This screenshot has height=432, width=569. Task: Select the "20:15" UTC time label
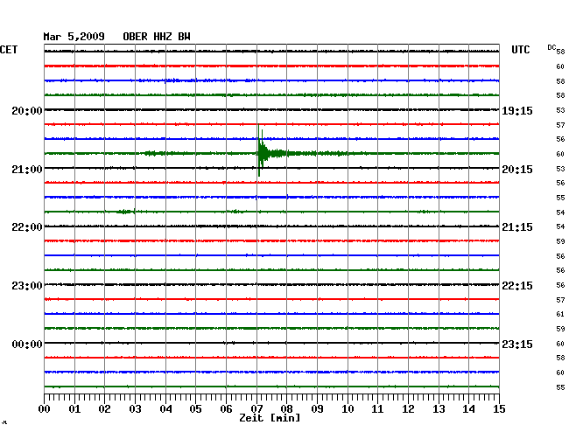(517, 170)
